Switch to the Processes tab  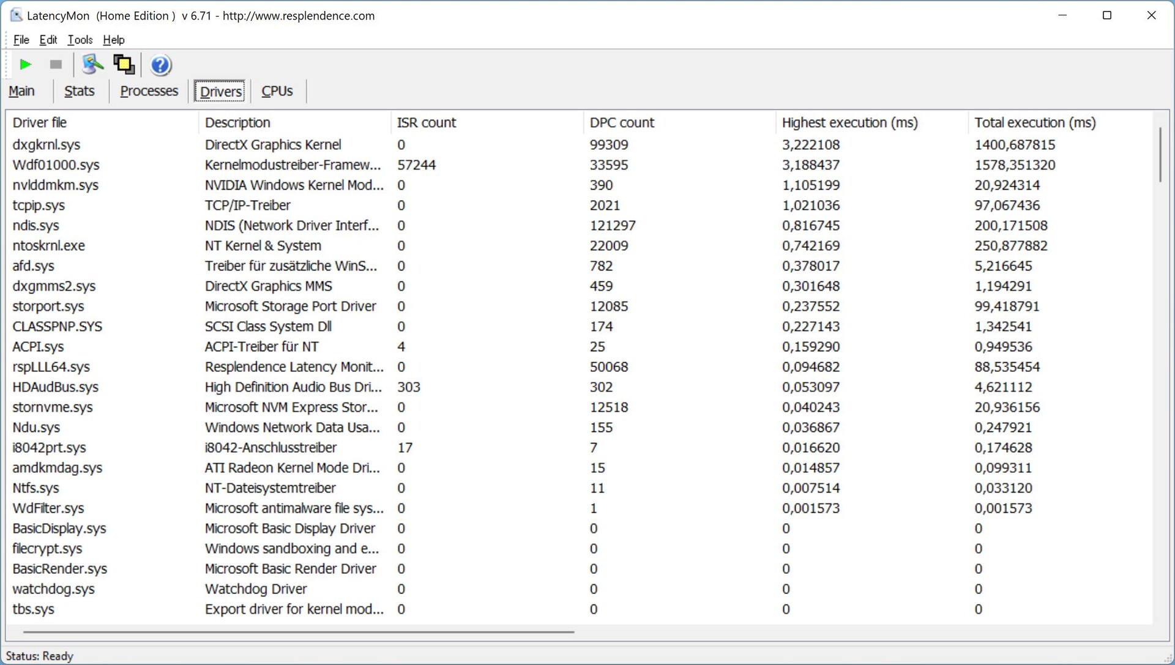pyautogui.click(x=149, y=91)
